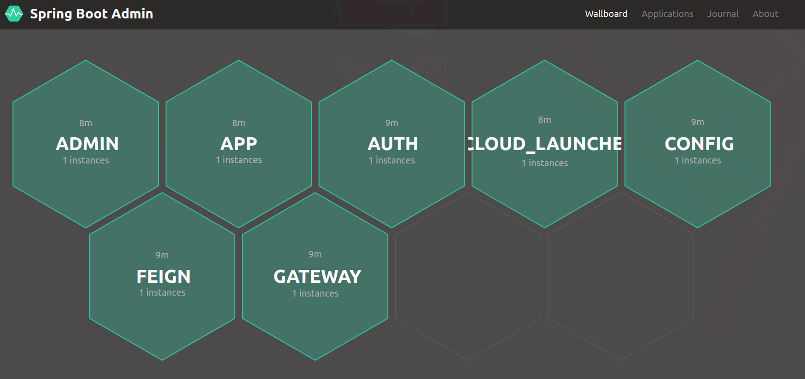Click the 8m uptime label on APP

click(239, 123)
